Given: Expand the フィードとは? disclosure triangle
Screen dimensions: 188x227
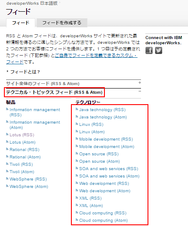Looking at the screenshot, I should [7, 71].
